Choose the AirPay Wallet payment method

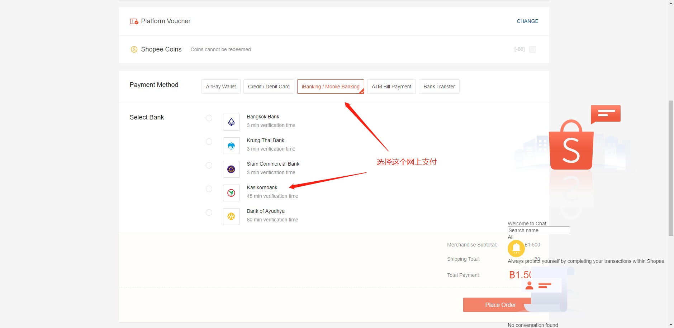pos(221,87)
